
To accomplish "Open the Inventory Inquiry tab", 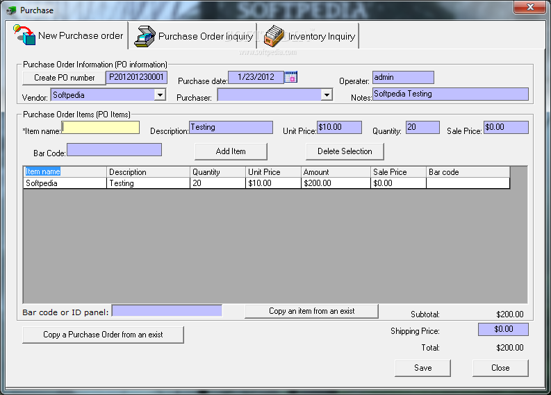I will (x=309, y=36).
